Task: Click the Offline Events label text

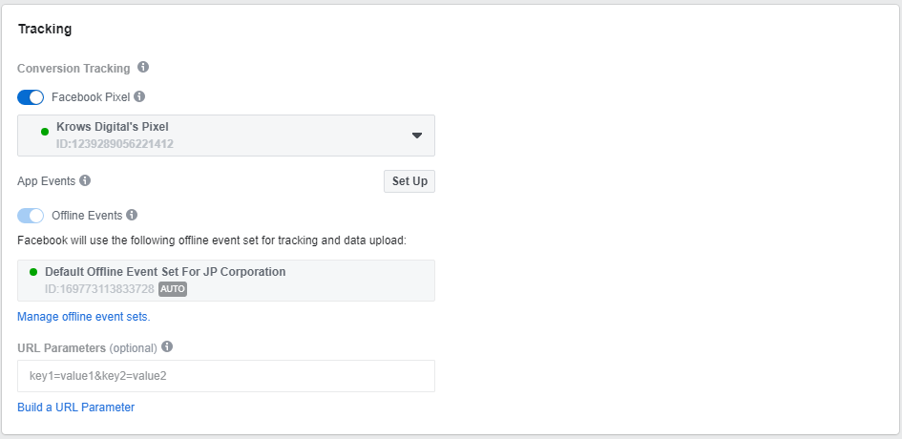Action: tap(87, 215)
